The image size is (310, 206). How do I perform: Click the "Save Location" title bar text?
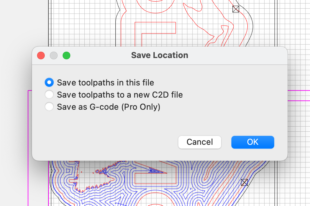point(159,55)
